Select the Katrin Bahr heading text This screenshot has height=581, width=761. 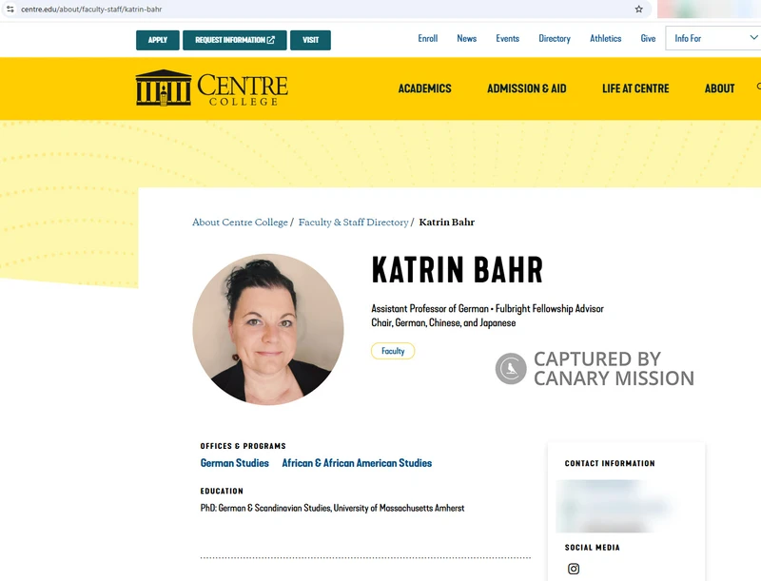click(x=458, y=270)
